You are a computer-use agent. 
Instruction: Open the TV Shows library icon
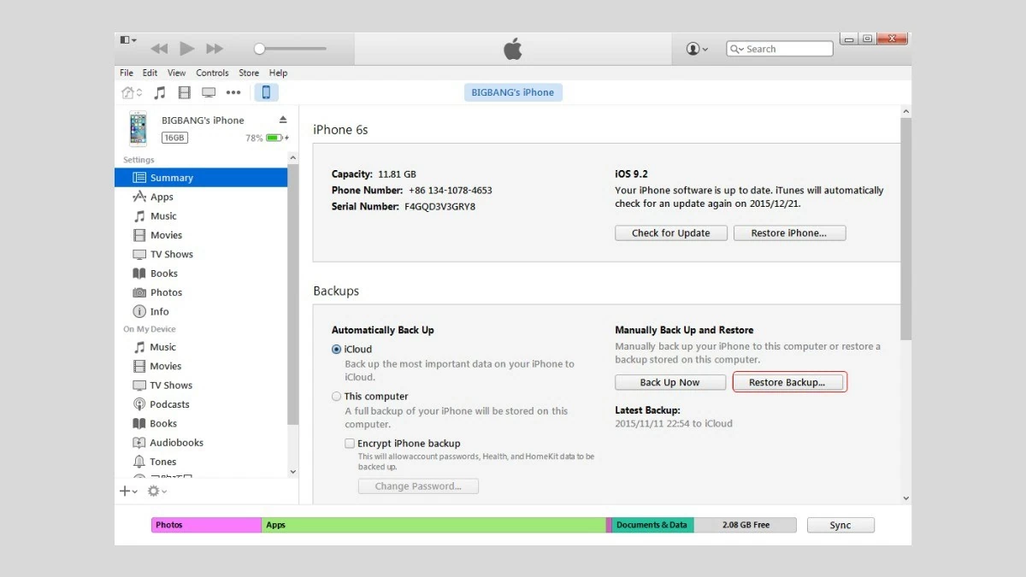[209, 92]
